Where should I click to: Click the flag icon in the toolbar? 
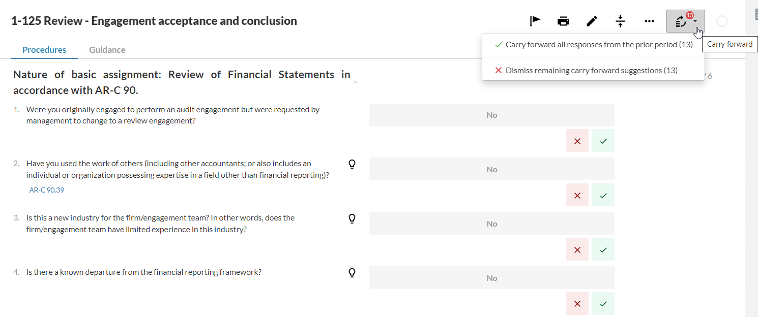pyautogui.click(x=535, y=21)
